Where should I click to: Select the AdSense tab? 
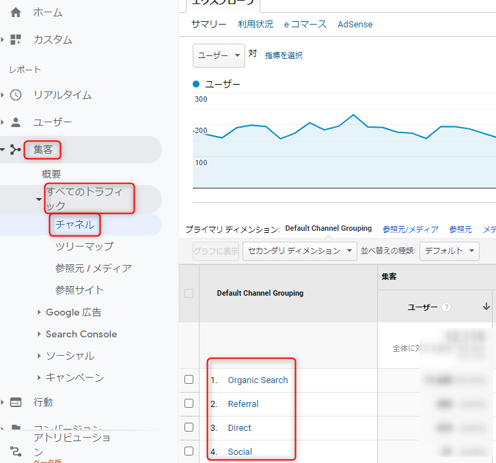[x=355, y=25]
